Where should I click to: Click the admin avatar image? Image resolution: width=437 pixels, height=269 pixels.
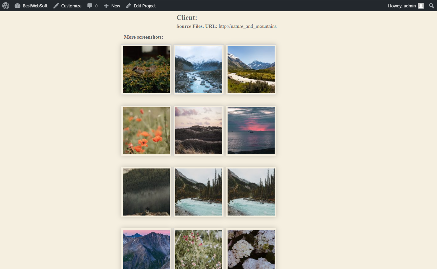[x=421, y=6]
